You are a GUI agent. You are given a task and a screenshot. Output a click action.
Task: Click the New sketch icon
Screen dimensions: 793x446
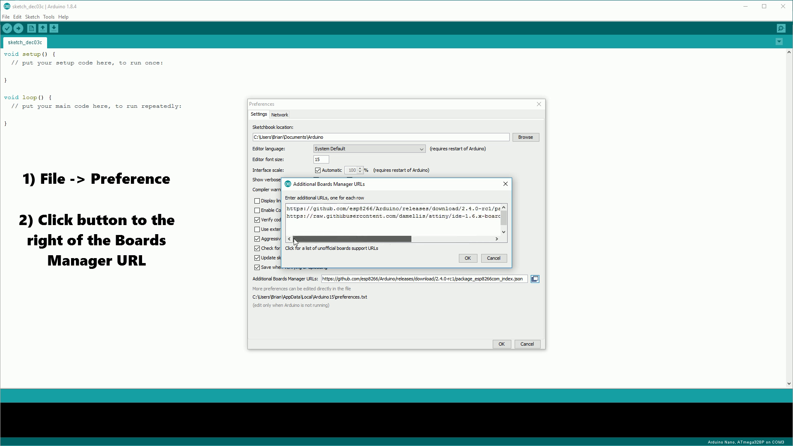[31, 28]
